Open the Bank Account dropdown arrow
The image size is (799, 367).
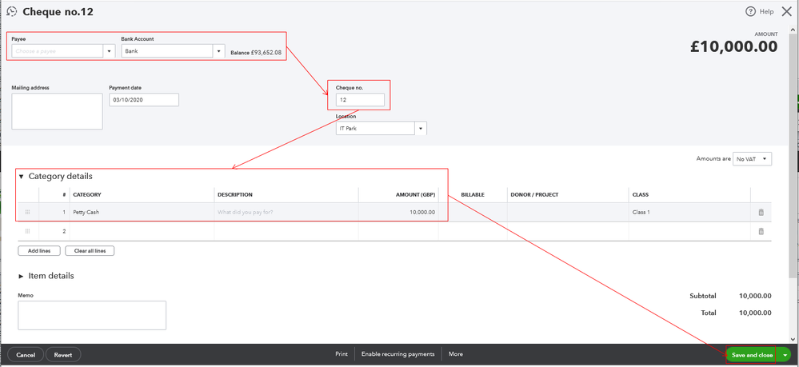[x=218, y=51]
